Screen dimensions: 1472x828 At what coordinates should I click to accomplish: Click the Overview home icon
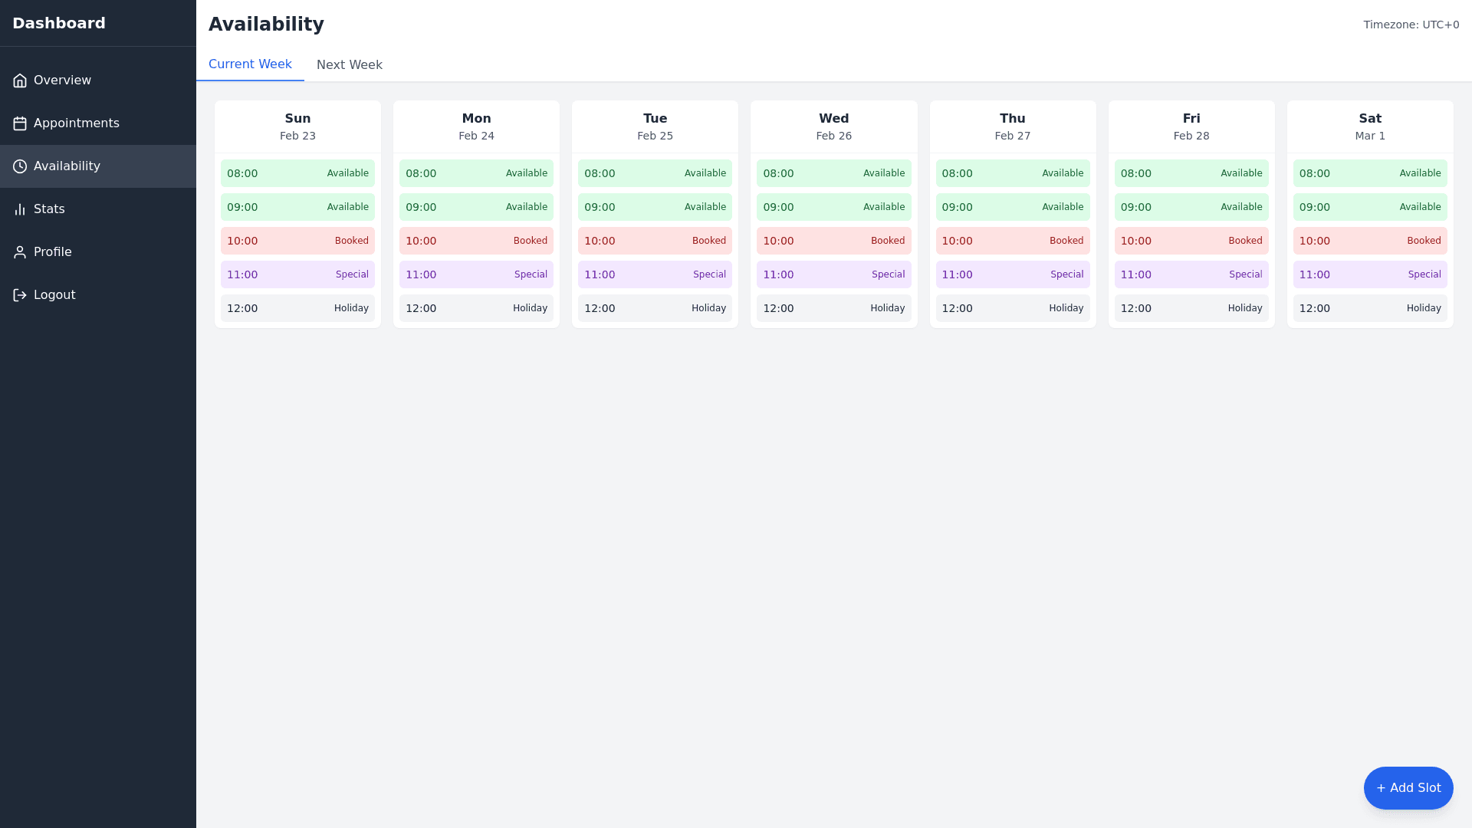point(20,80)
